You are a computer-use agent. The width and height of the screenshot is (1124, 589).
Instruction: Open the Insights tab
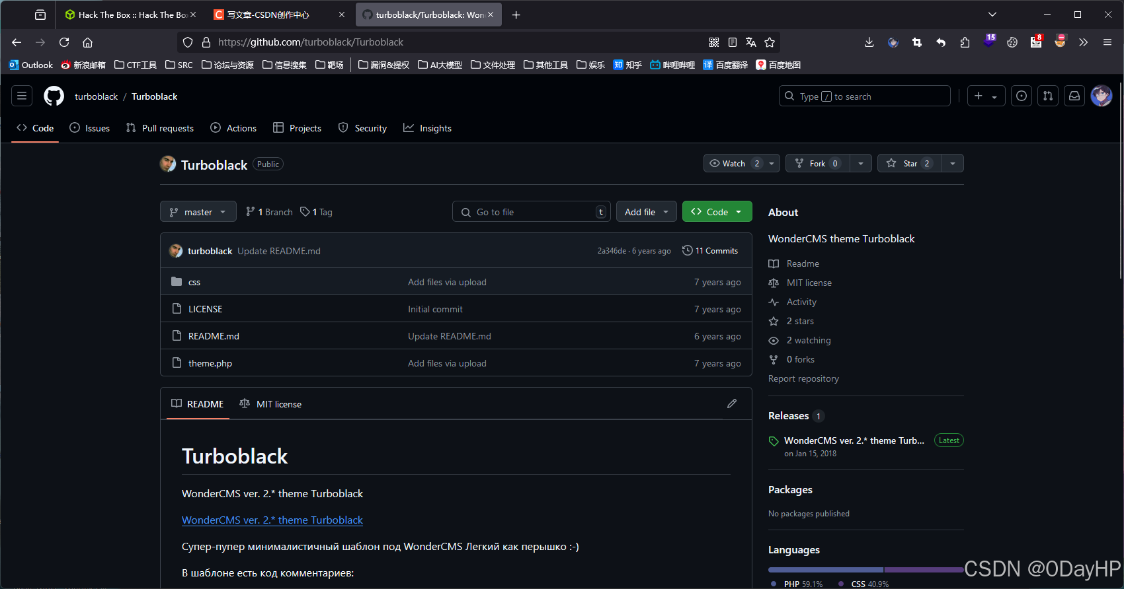(428, 128)
